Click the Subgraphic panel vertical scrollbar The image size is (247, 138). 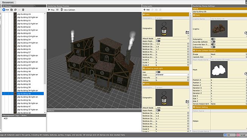pos(190,39)
